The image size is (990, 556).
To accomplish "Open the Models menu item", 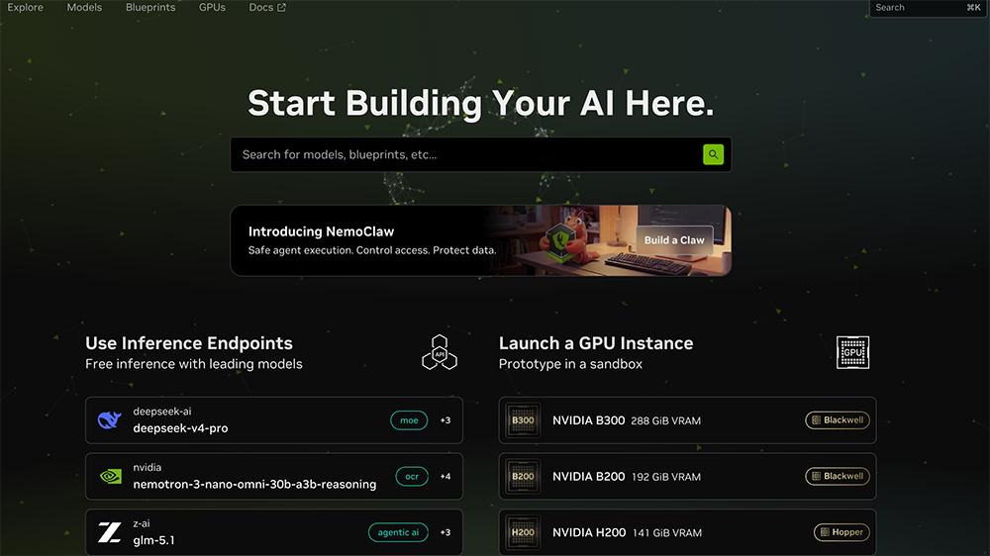I will [84, 8].
